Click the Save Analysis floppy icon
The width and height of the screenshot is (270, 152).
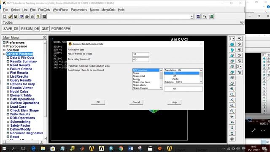(16, 16)
